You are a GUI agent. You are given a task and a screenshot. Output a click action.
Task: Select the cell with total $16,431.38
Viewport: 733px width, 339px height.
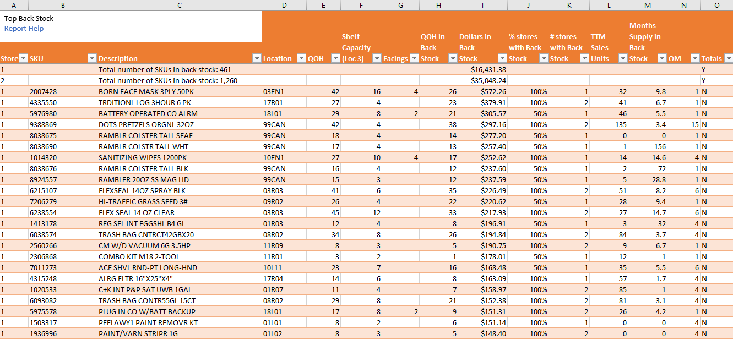482,69
